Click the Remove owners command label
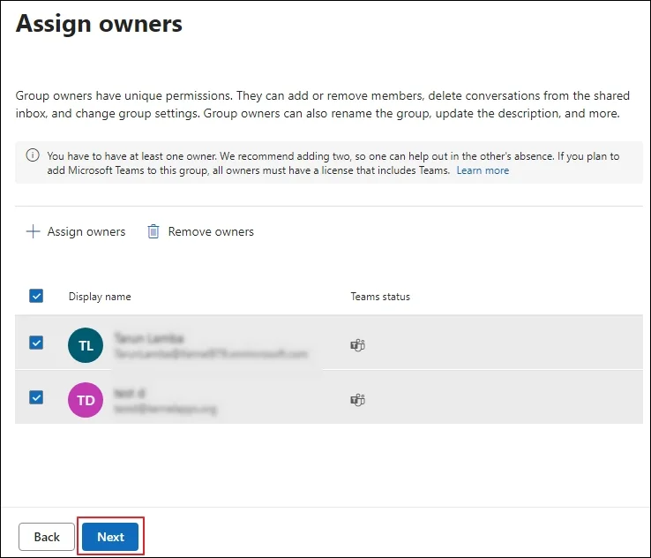The height and width of the screenshot is (558, 651). pos(211,231)
